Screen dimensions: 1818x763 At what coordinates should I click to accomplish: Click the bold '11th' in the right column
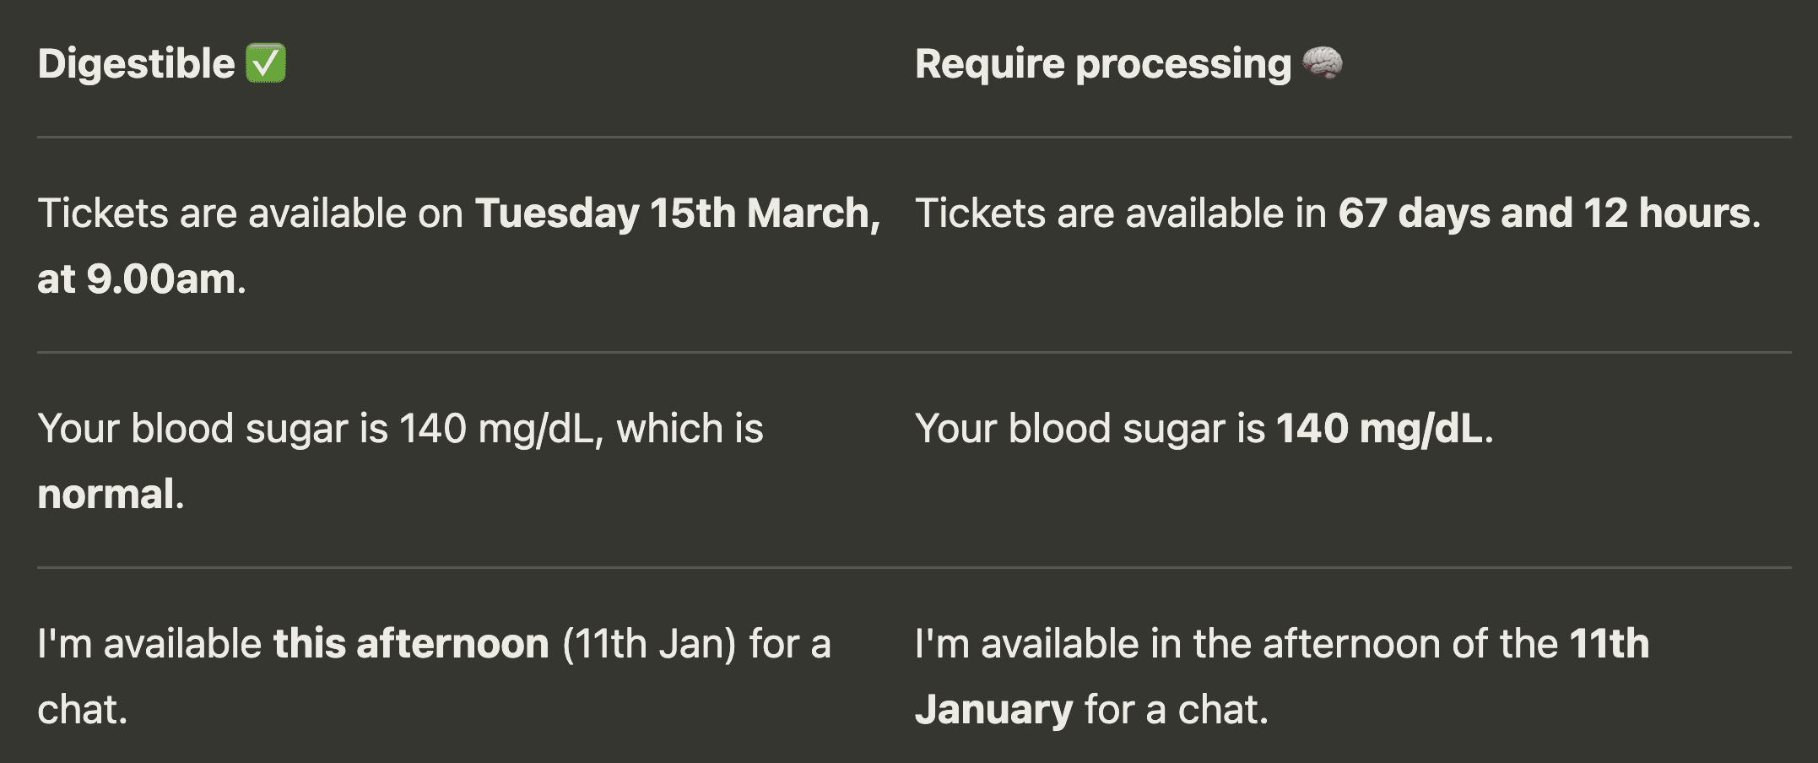point(1609,644)
